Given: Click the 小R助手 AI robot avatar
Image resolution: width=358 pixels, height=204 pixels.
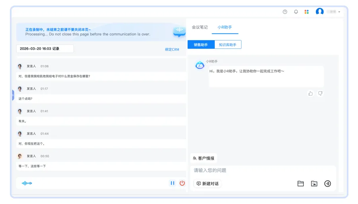Looking at the screenshot, I should (200, 65).
